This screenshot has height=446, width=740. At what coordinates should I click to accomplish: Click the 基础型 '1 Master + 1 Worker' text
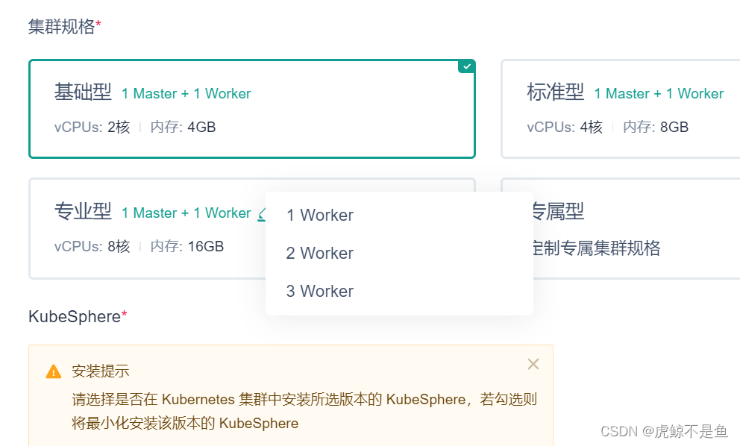[186, 93]
